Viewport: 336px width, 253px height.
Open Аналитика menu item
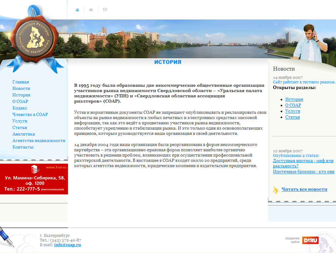(x=24, y=134)
